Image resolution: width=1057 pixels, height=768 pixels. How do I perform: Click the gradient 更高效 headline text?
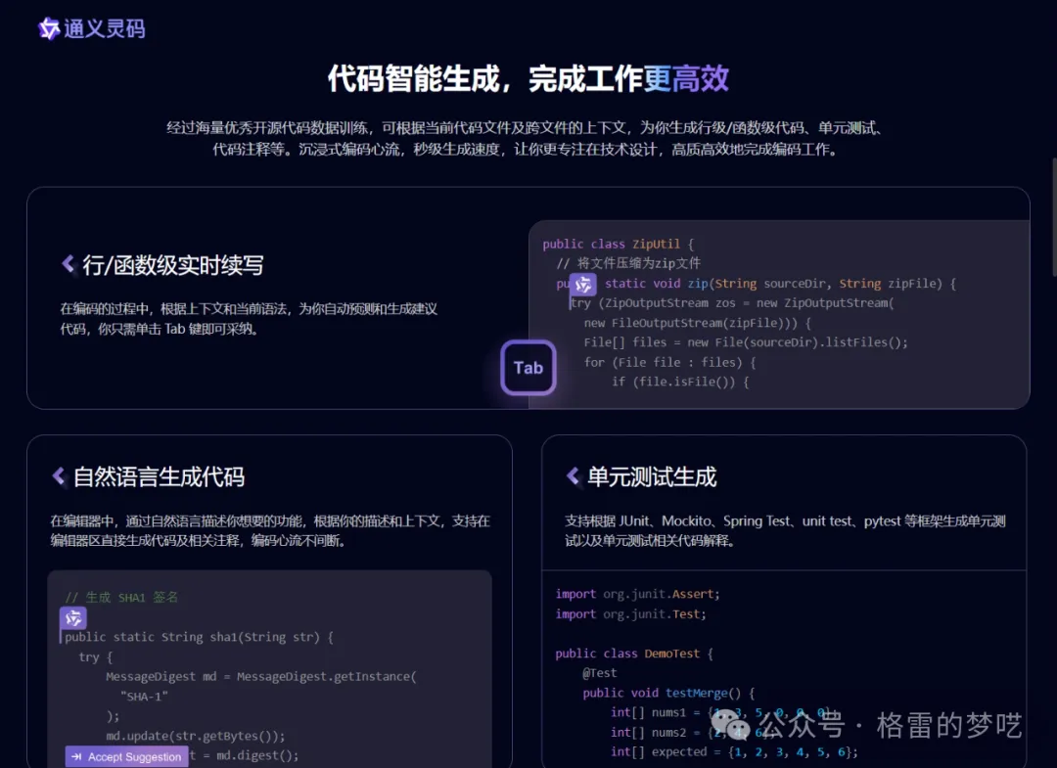[686, 79]
